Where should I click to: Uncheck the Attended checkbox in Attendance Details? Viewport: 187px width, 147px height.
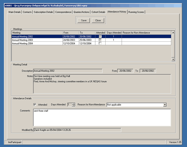[35, 105]
